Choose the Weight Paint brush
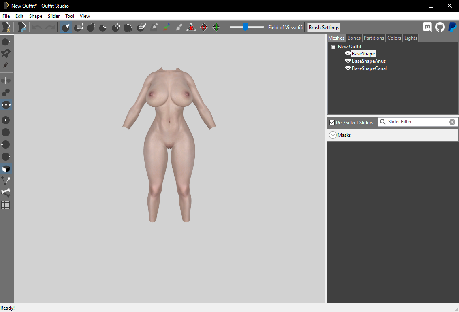This screenshot has width=459, height=312. pos(154,28)
